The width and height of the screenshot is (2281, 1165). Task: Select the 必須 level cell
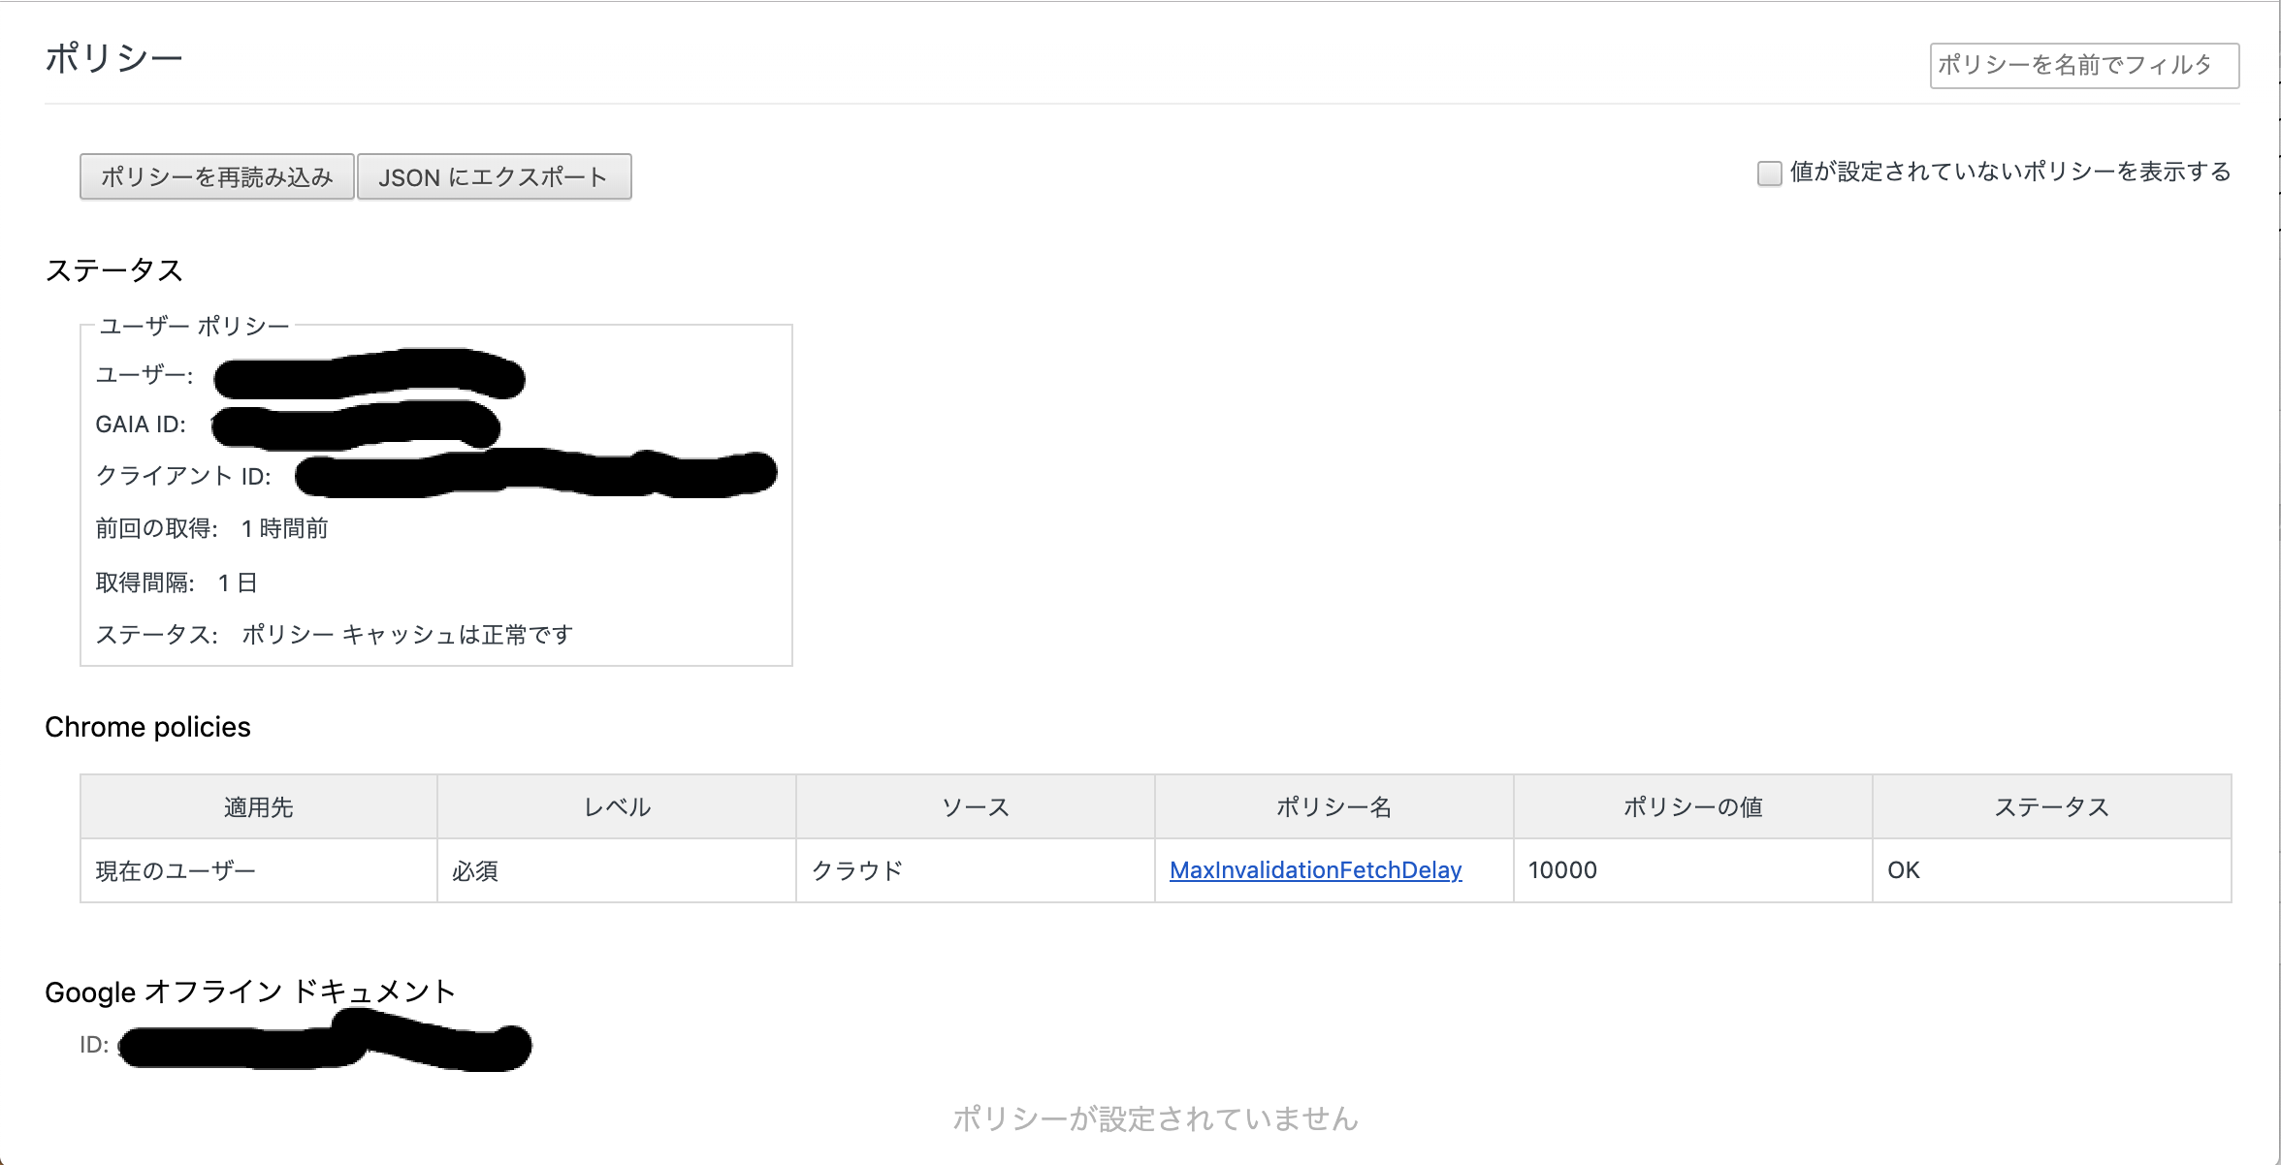[x=475, y=871]
